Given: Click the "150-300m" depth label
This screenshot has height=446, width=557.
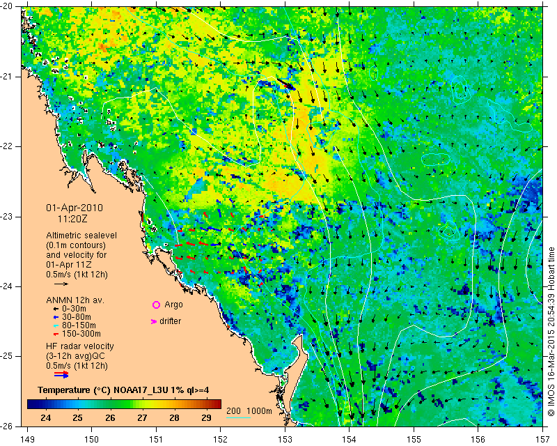Looking at the screenshot, I should 81,334.
